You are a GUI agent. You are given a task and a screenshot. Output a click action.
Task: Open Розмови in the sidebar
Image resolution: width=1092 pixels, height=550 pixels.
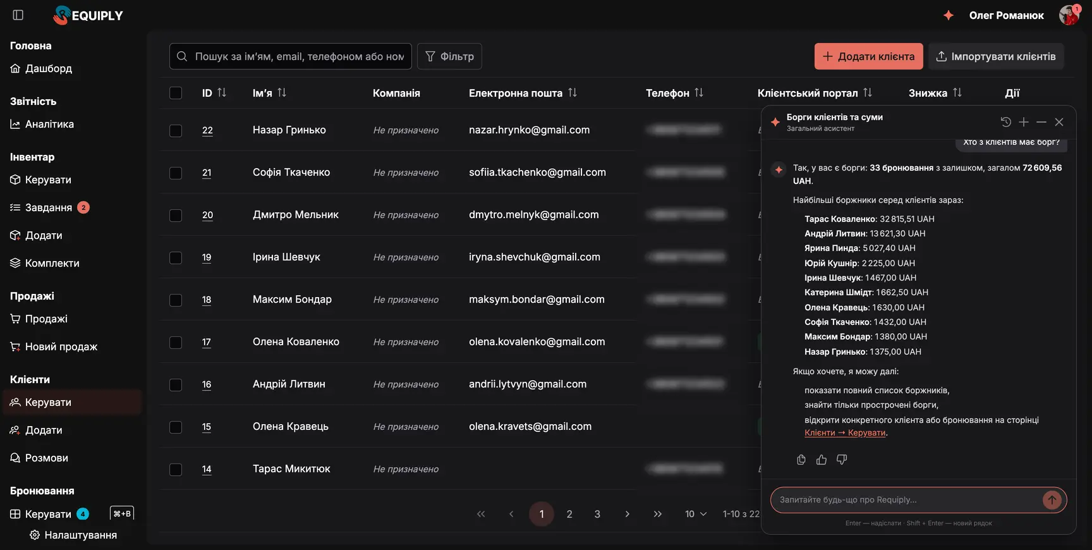click(x=39, y=458)
